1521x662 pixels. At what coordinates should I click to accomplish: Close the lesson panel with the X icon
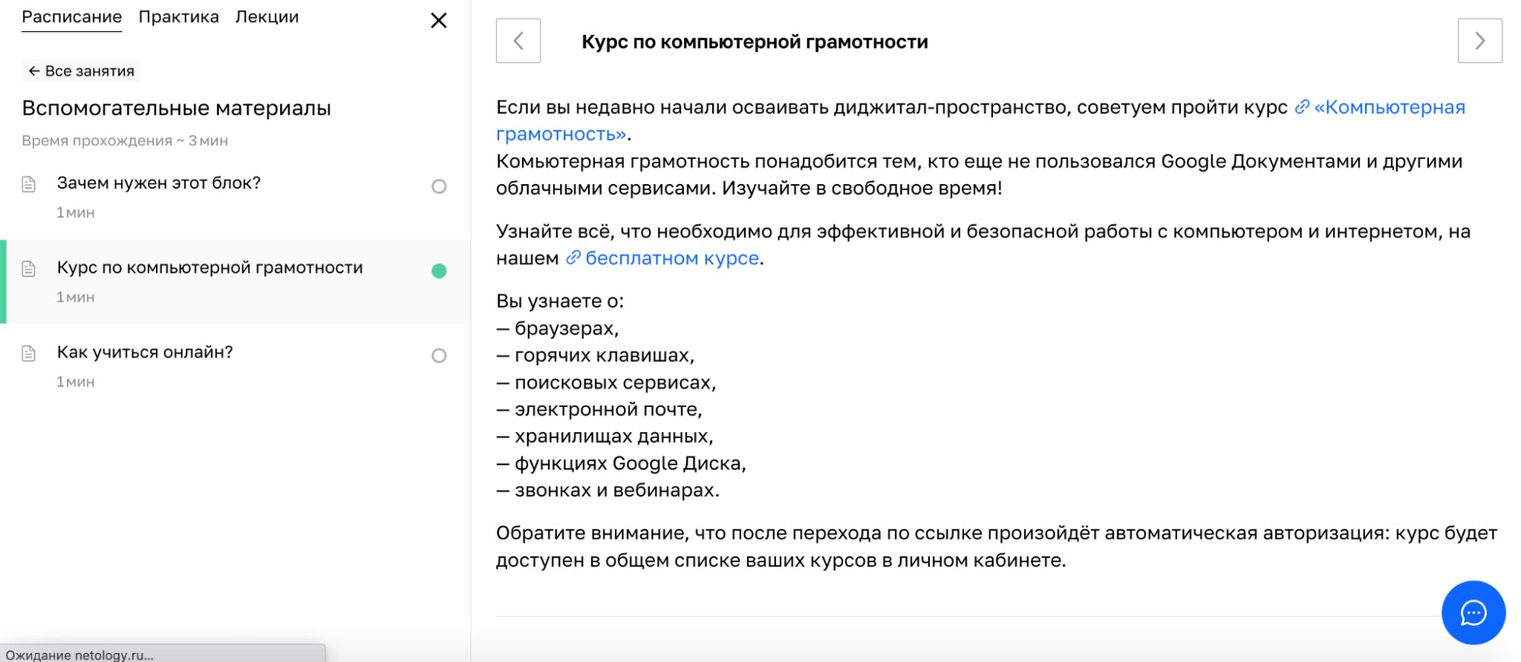click(x=439, y=21)
